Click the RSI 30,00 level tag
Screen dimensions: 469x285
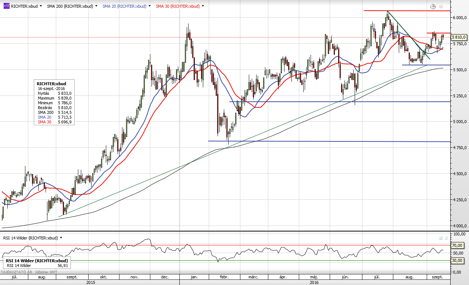point(457,260)
